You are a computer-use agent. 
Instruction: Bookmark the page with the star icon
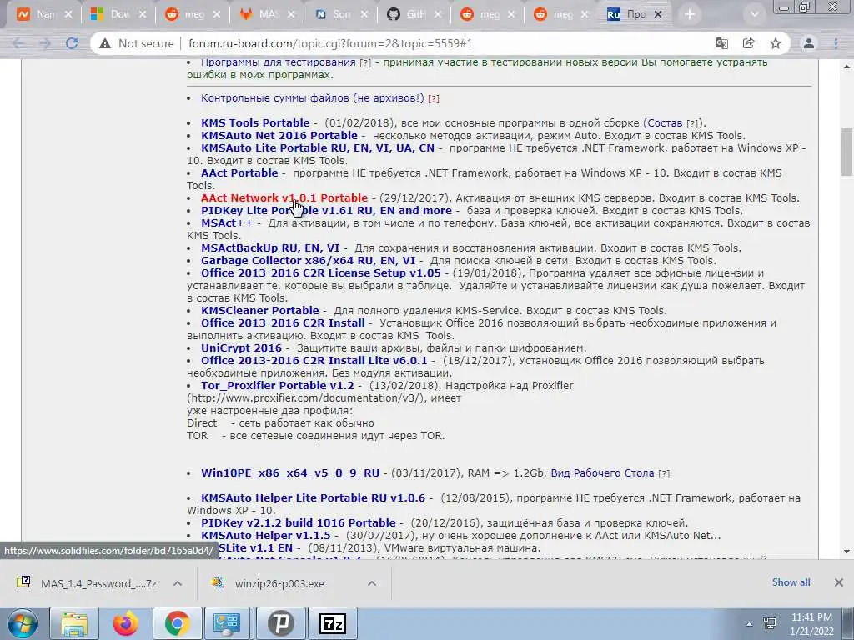coord(776,43)
